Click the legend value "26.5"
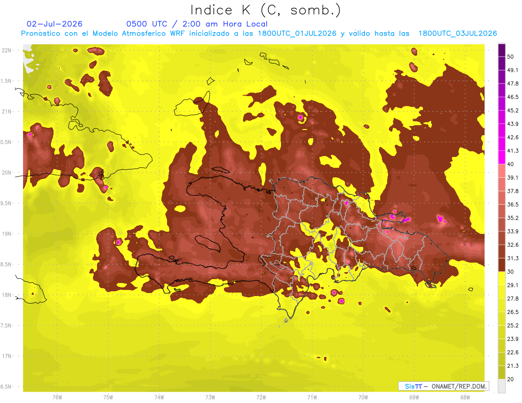 click(513, 312)
